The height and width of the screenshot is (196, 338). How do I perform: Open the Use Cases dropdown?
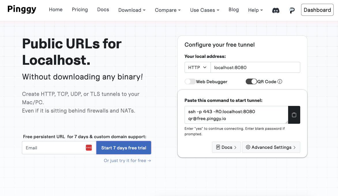205,10
